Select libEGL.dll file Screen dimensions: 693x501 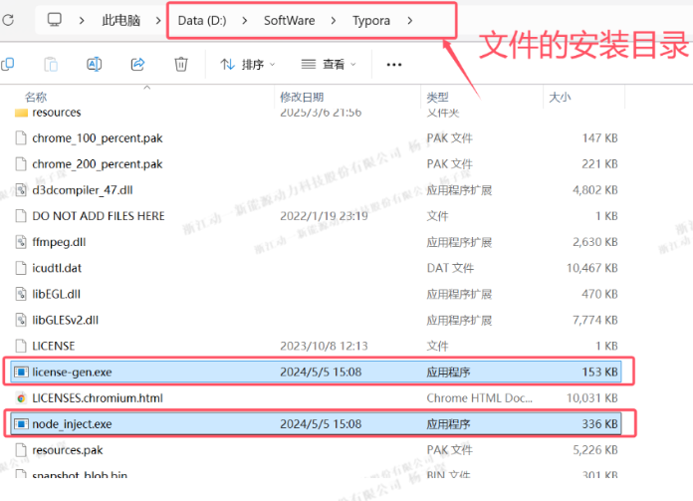coord(56,295)
